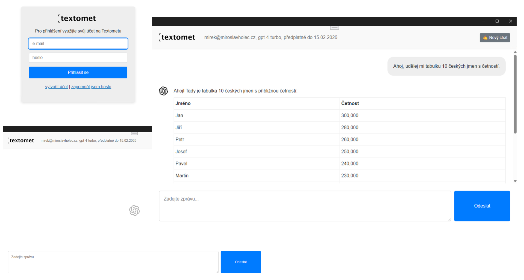Click the 300,000 value cell

(x=422, y=115)
